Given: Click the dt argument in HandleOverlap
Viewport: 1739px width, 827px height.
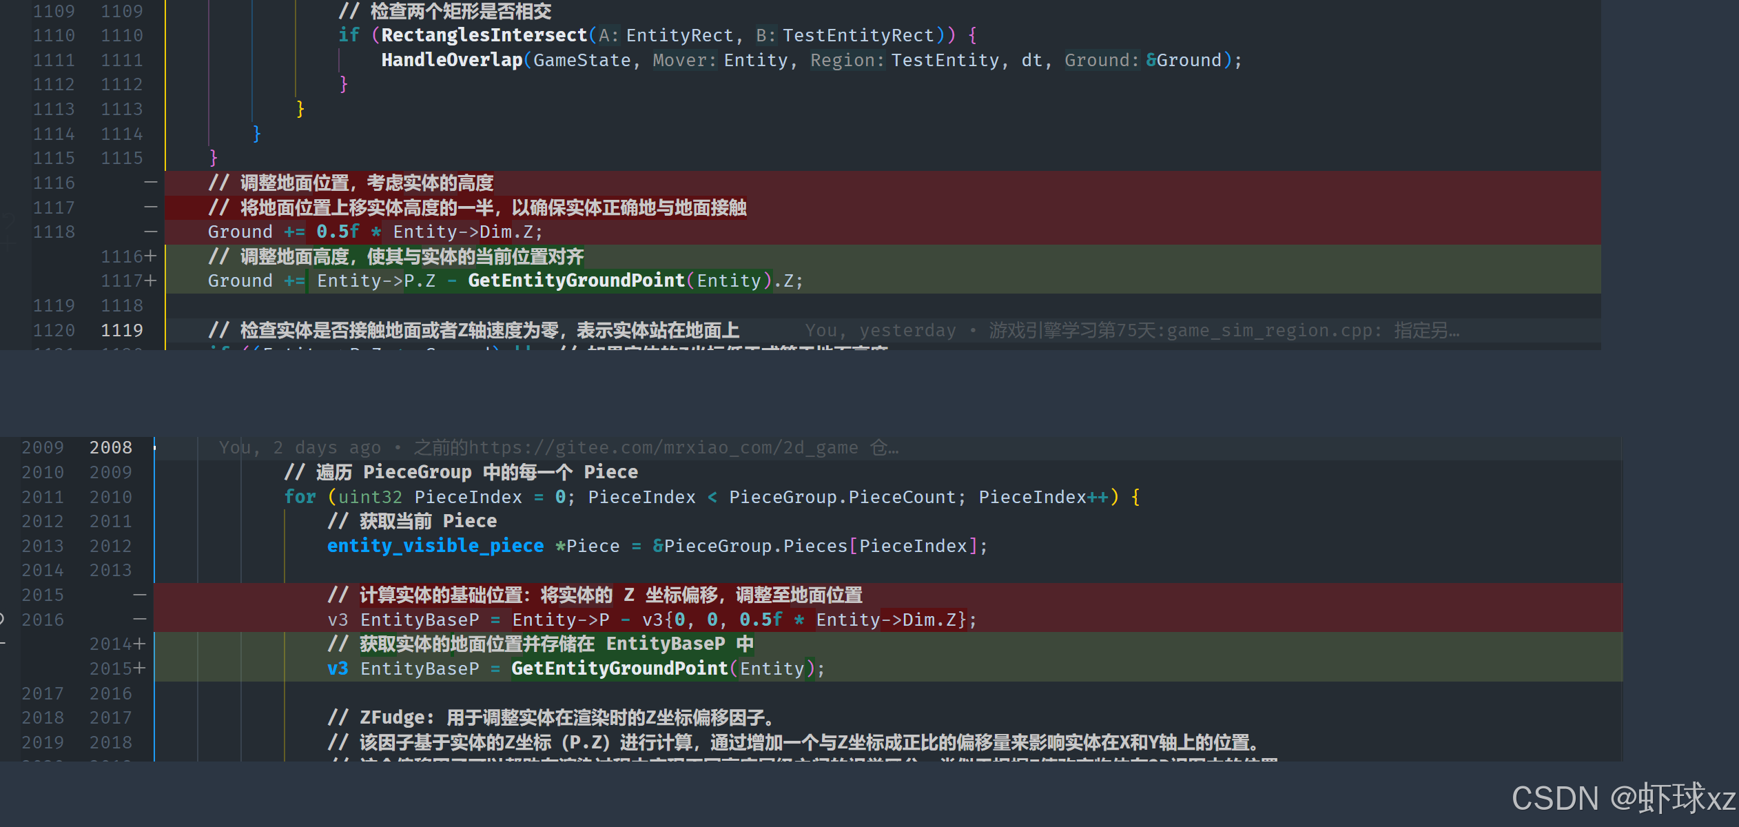Looking at the screenshot, I should pos(1031,60).
